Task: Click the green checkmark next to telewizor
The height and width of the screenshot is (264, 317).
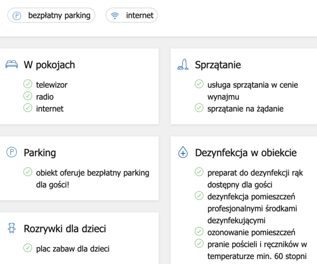Action: [x=28, y=85]
